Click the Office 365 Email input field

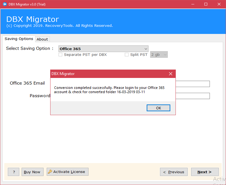[193, 84]
